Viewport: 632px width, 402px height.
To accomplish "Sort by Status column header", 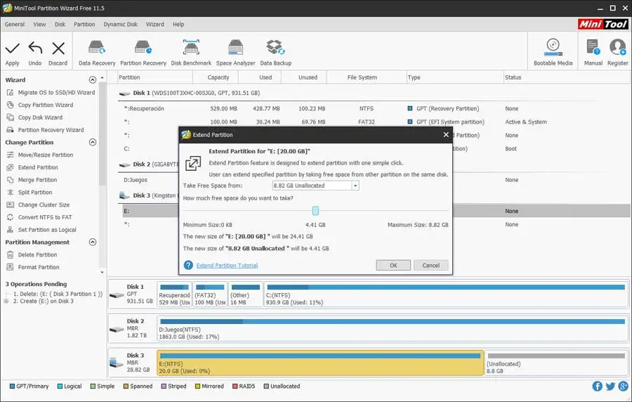I will coord(513,77).
